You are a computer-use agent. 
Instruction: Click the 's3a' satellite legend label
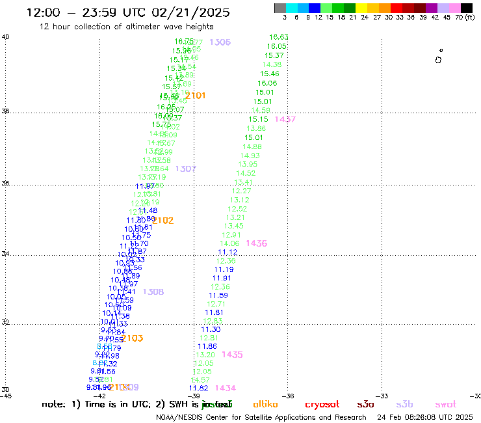point(366,404)
